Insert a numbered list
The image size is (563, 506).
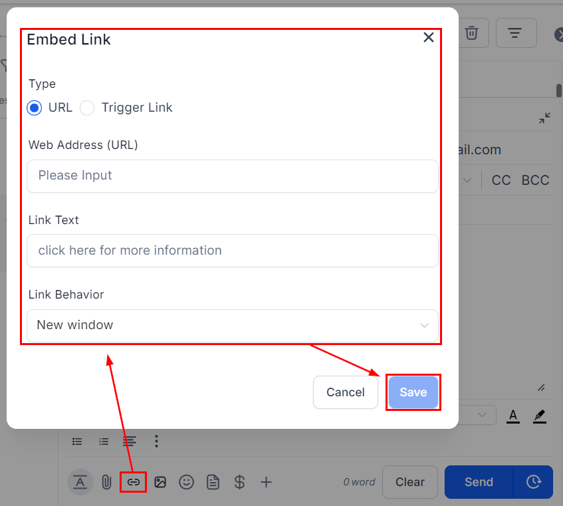click(x=104, y=442)
